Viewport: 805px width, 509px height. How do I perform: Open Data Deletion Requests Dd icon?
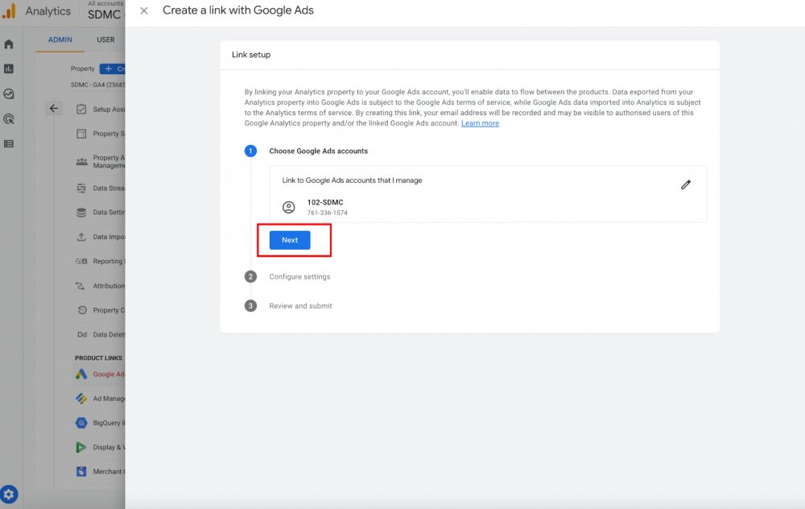82,334
